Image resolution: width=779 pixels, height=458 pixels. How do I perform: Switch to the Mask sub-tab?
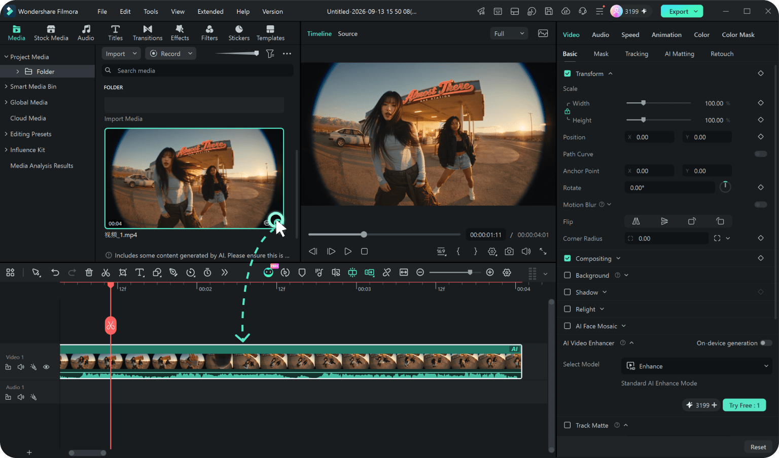pos(601,54)
